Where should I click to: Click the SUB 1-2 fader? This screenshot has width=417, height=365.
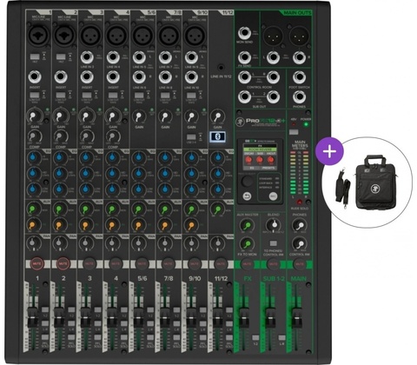point(270,317)
